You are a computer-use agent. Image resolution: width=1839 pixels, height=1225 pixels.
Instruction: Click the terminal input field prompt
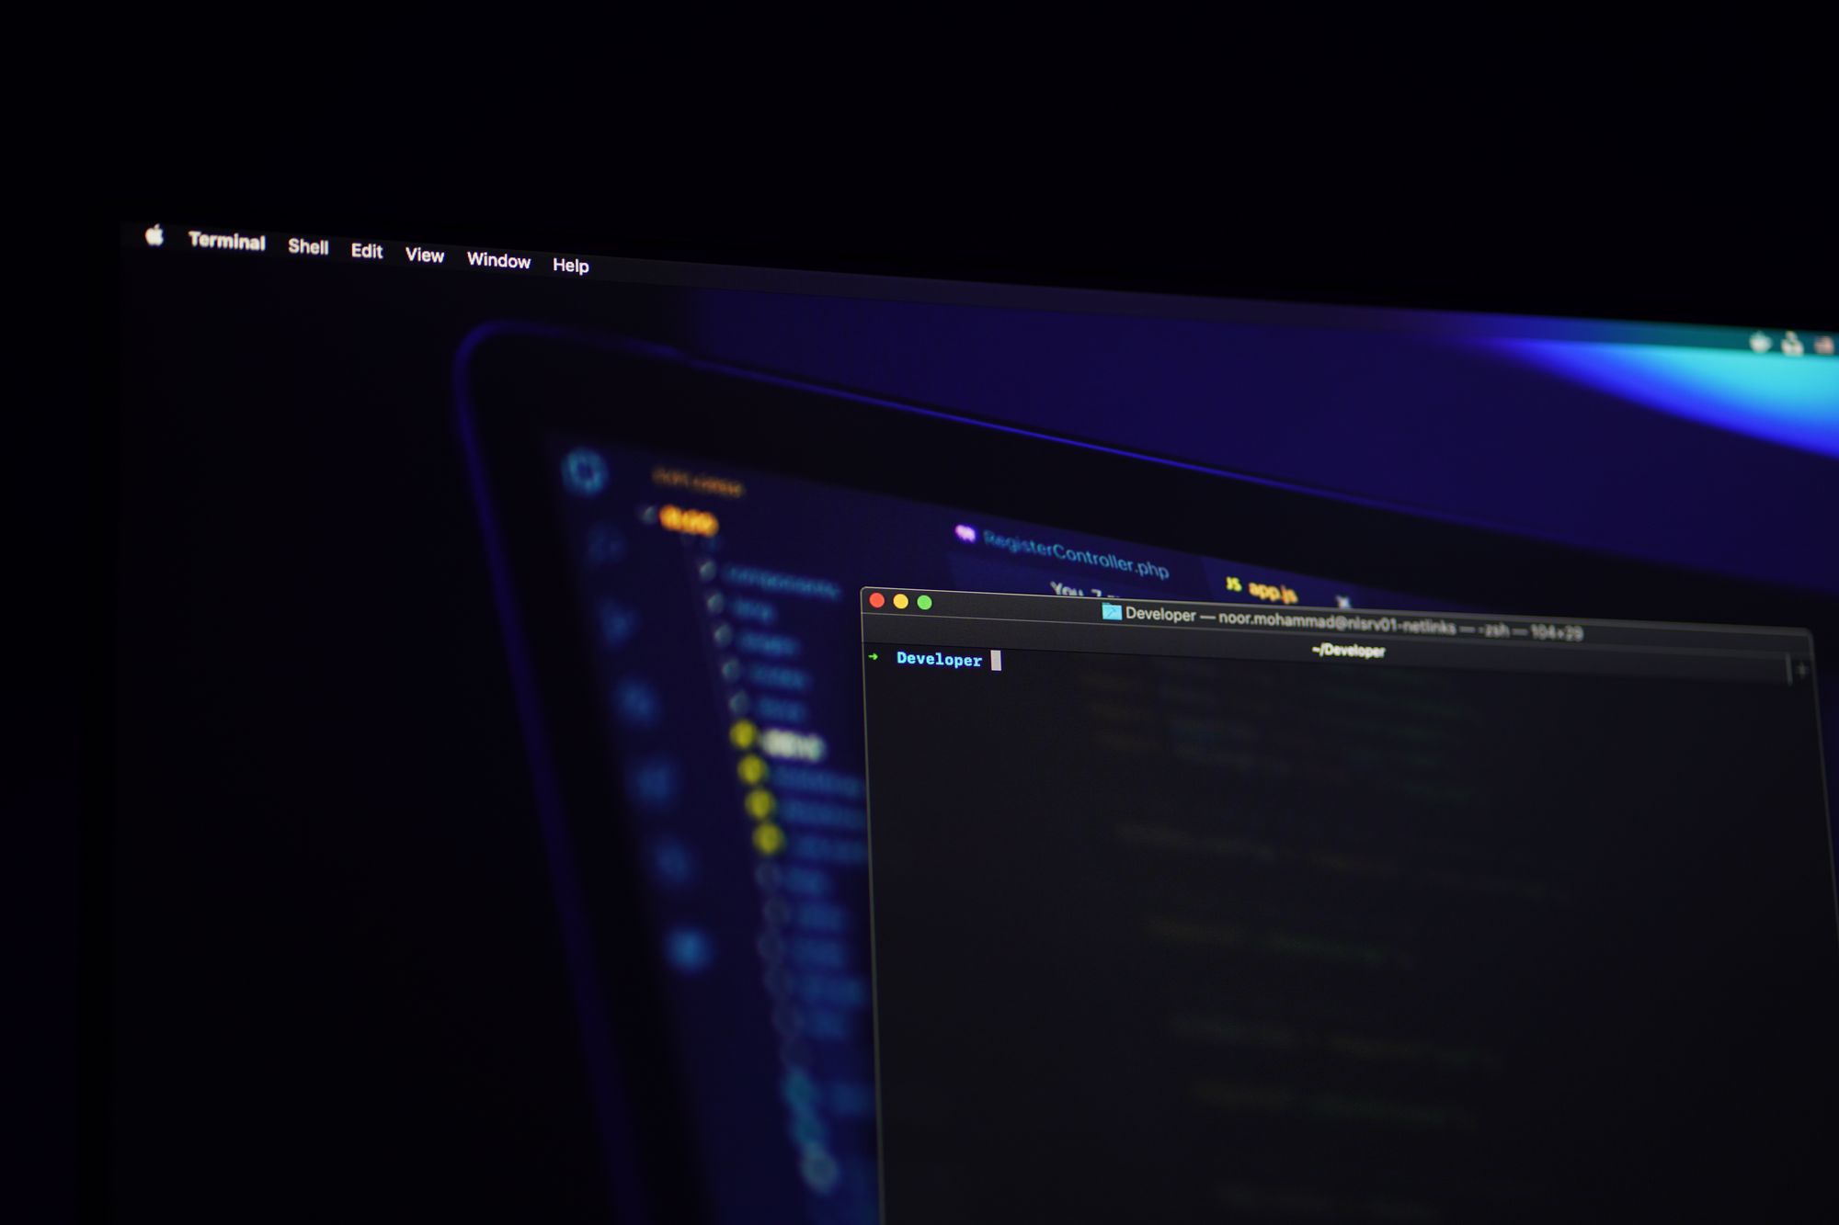coord(999,661)
